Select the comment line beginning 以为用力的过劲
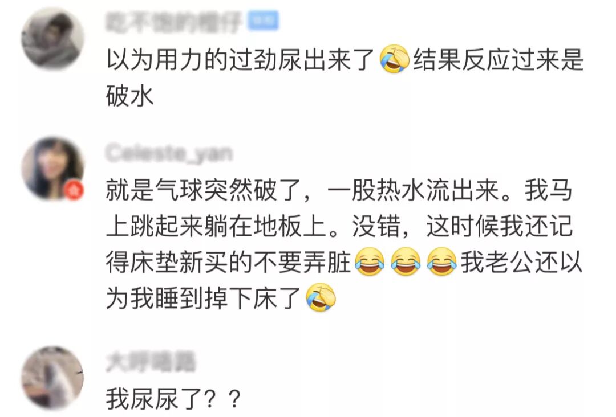This screenshot has width=616, height=417. (x=345, y=60)
